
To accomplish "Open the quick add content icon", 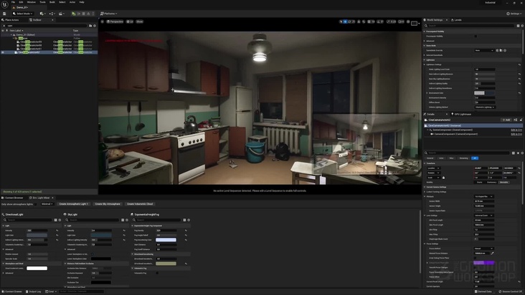I will click(42, 13).
